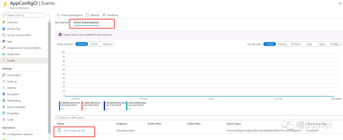Click the Activity log icon

coord(4,29)
